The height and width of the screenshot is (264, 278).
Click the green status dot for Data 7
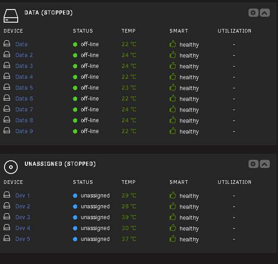(75, 110)
